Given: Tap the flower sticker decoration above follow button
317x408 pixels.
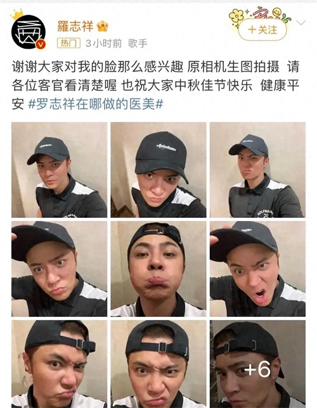Looking at the screenshot, I should click(x=236, y=16).
